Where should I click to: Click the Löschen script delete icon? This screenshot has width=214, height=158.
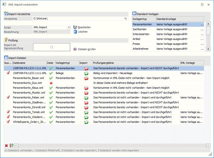[x=75, y=32]
